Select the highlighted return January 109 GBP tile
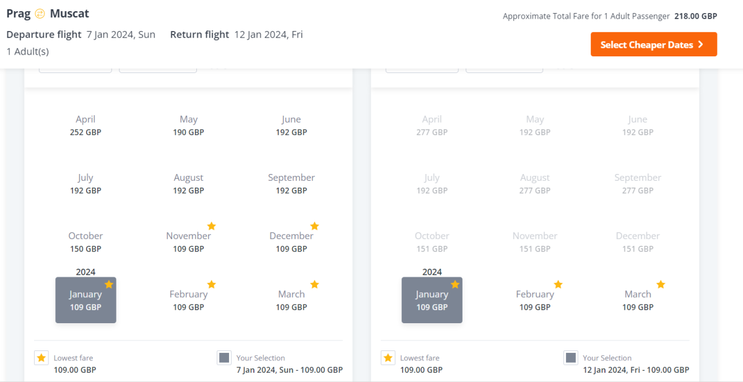743x382 pixels. (432, 300)
